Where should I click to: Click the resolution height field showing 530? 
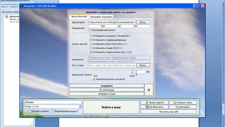(x=135, y=26)
